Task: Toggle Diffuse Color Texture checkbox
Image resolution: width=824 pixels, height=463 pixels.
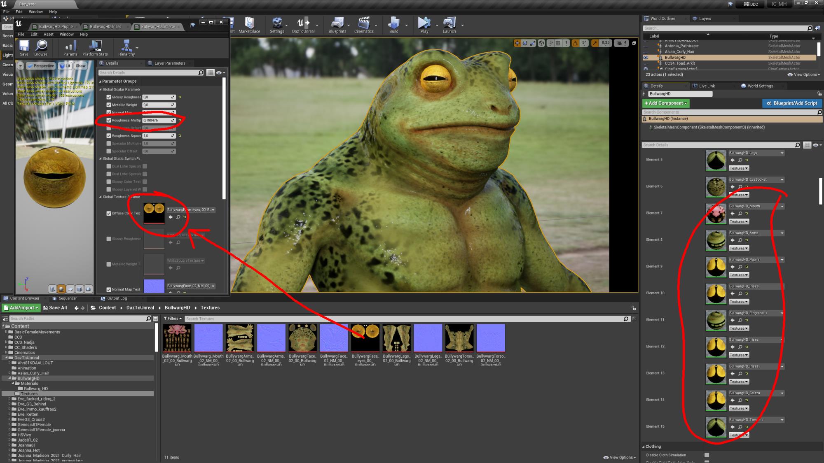Action: click(109, 213)
